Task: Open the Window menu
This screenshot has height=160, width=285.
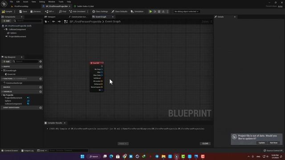Action: pos(52,2)
